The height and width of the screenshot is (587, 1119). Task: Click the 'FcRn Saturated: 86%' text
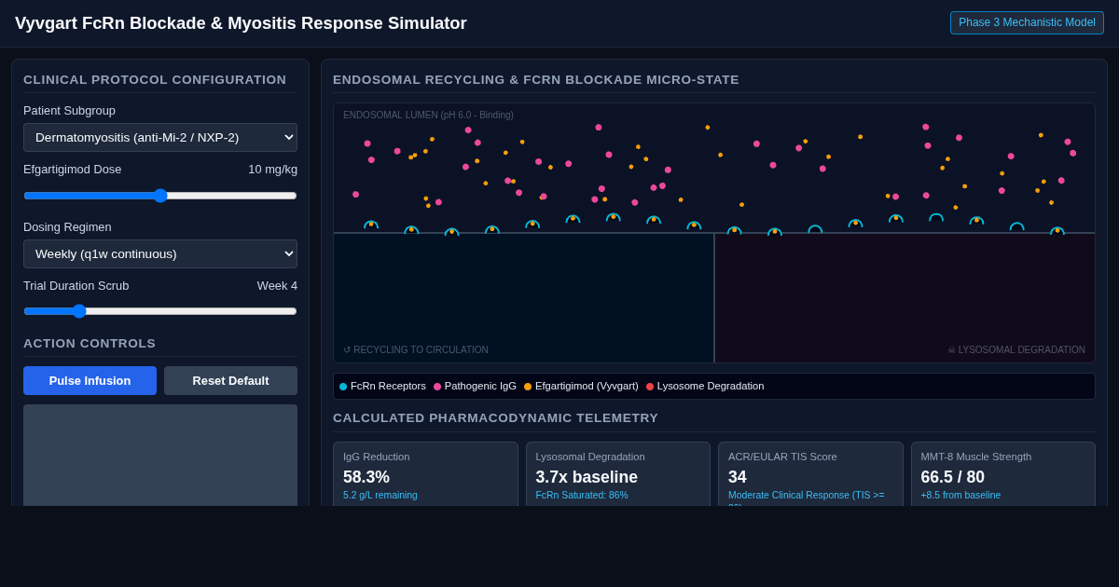pyautogui.click(x=582, y=496)
